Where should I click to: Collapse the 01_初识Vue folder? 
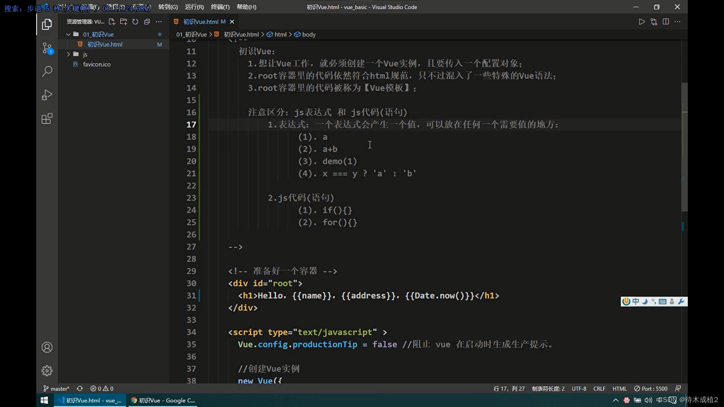pyautogui.click(x=113, y=34)
